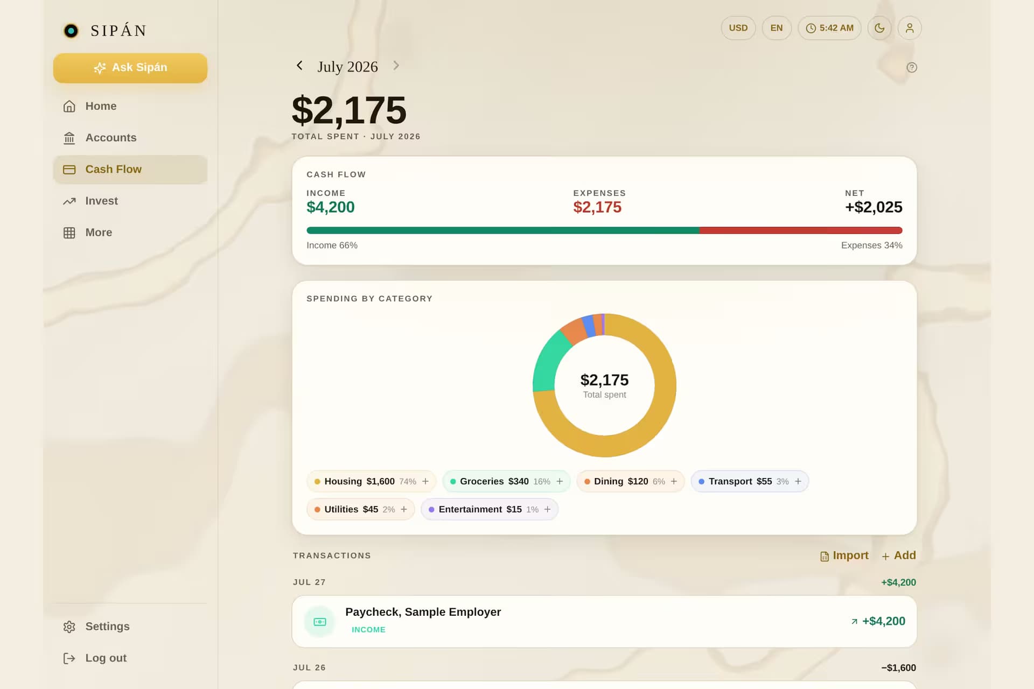
Task: Navigate to the Invest page
Action: click(x=130, y=201)
